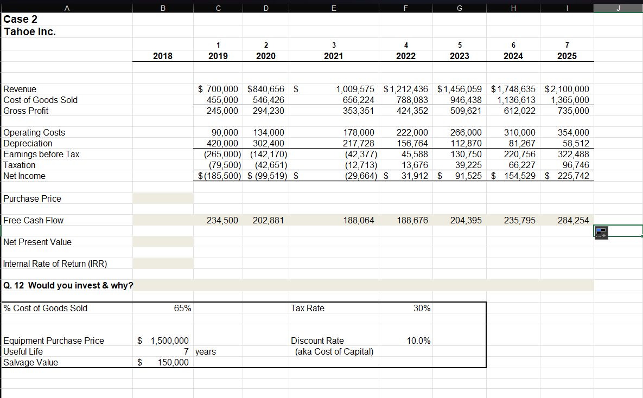This screenshot has width=643, height=398.
Task: Select column B header
Action: 163,8
